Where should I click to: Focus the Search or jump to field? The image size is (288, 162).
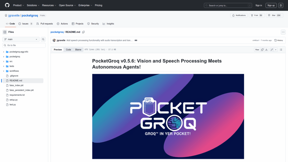[x=228, y=5]
